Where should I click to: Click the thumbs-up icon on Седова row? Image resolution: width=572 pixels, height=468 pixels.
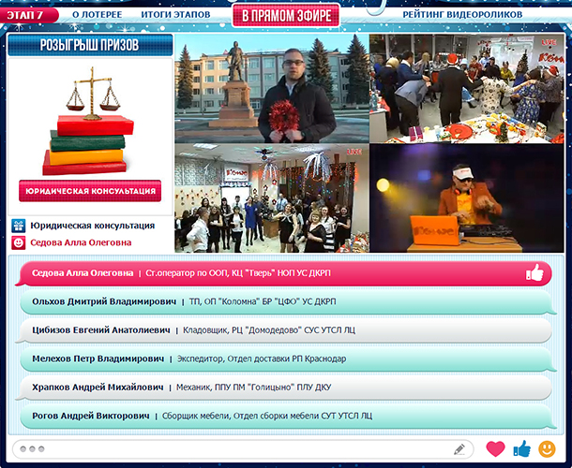(x=534, y=272)
